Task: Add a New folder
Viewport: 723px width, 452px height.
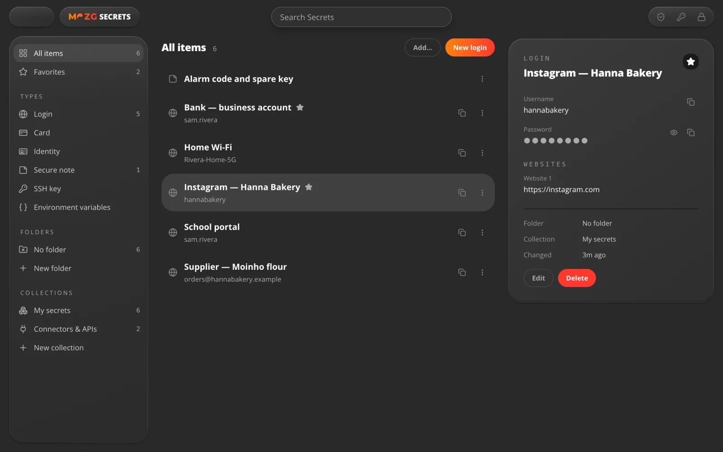Action: tap(79, 268)
